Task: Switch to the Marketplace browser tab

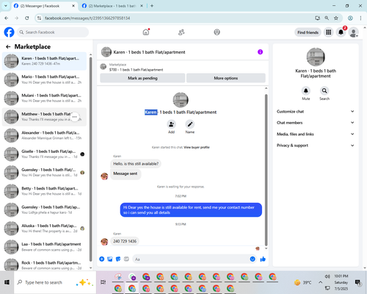Action: pos(112,6)
